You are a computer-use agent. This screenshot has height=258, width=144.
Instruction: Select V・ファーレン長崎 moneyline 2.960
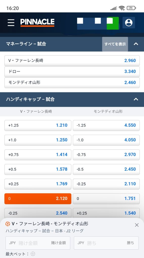click(72, 60)
